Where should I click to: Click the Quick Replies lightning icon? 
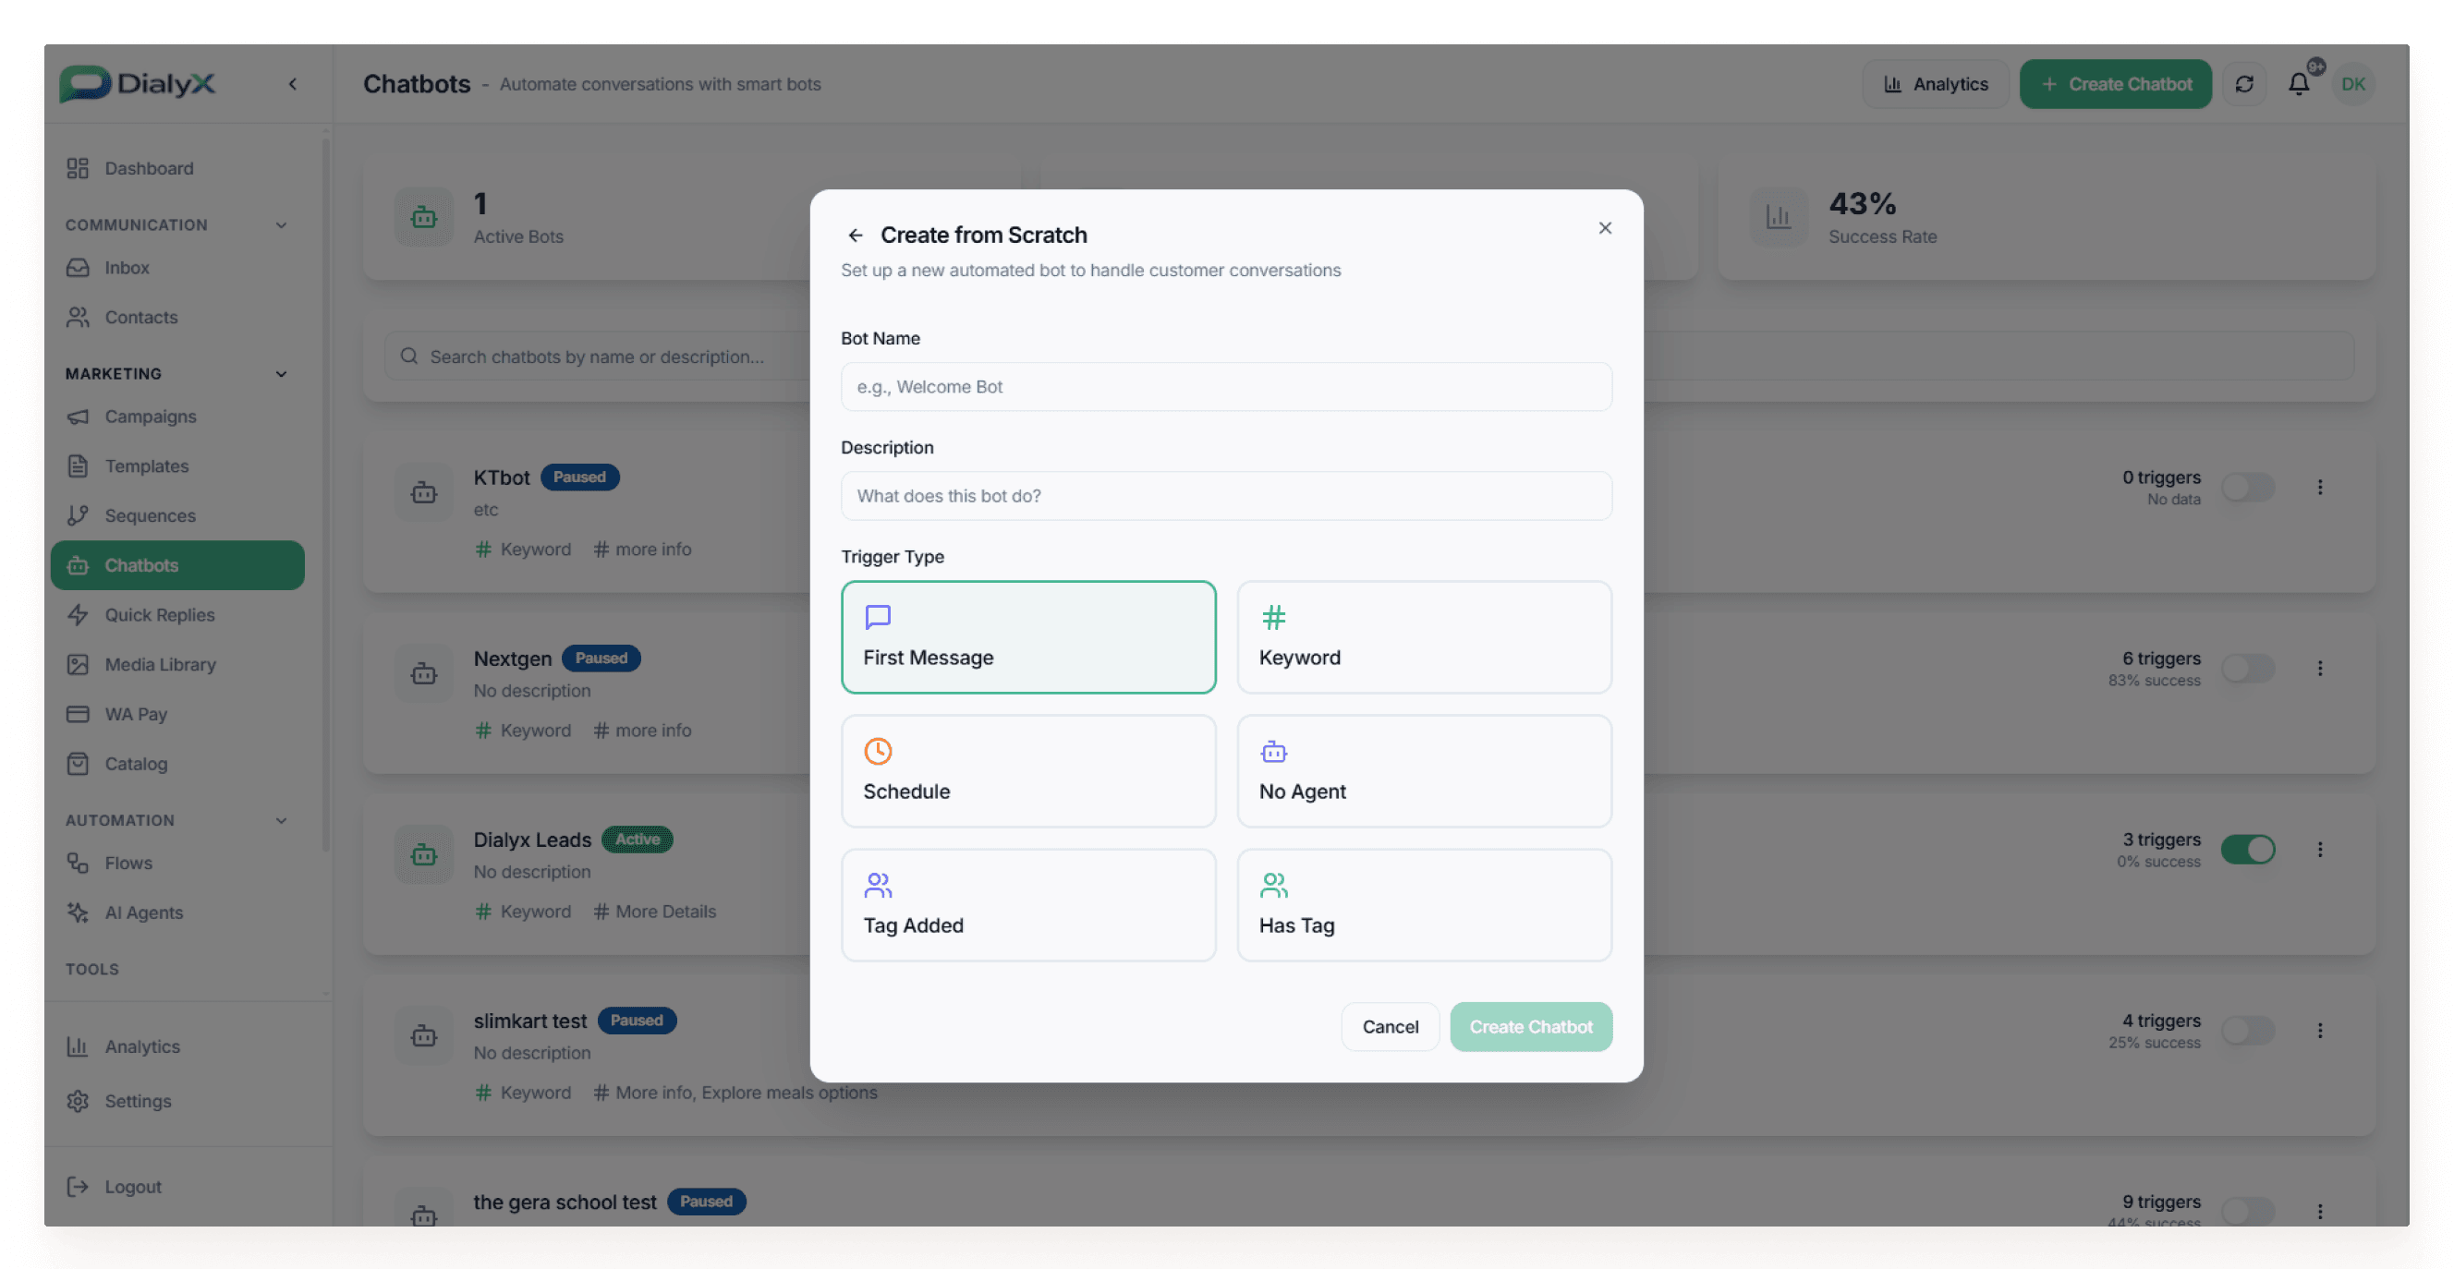click(x=79, y=614)
